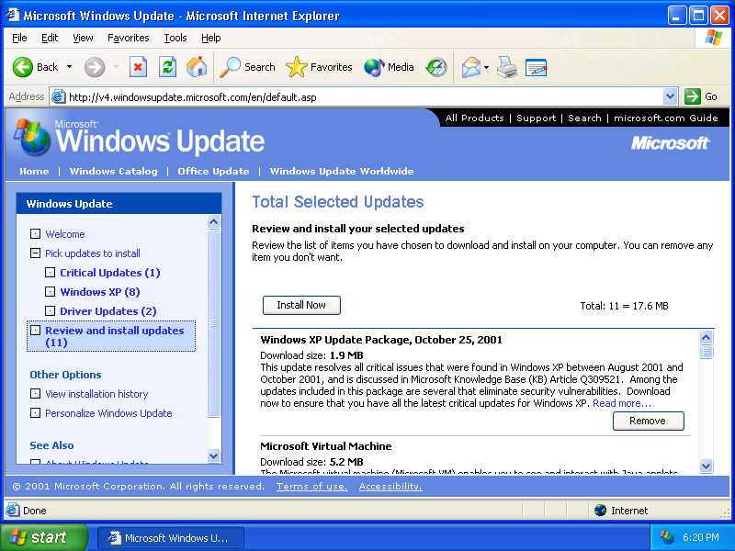735x551 pixels.
Task: Open the Media toolbar button
Action: [x=389, y=67]
